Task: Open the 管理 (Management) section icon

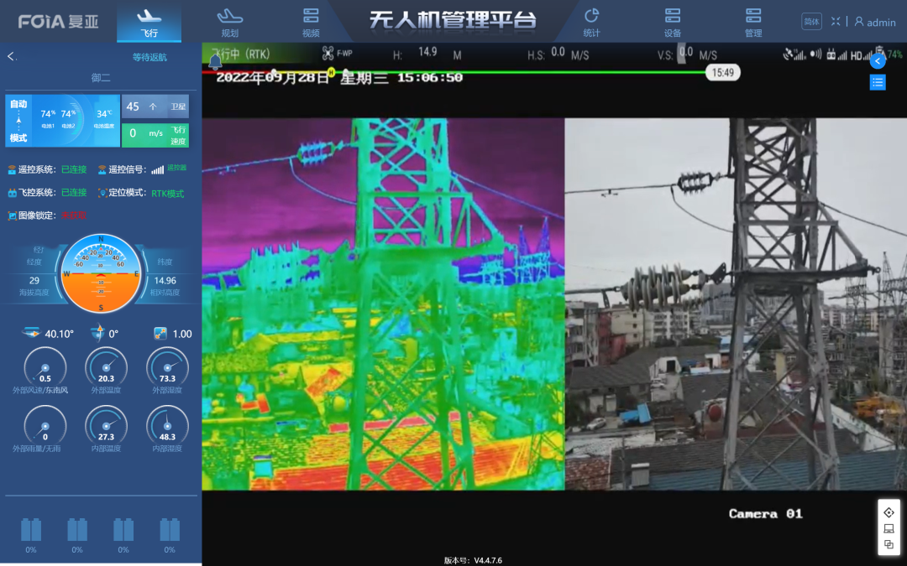Action: tap(753, 23)
